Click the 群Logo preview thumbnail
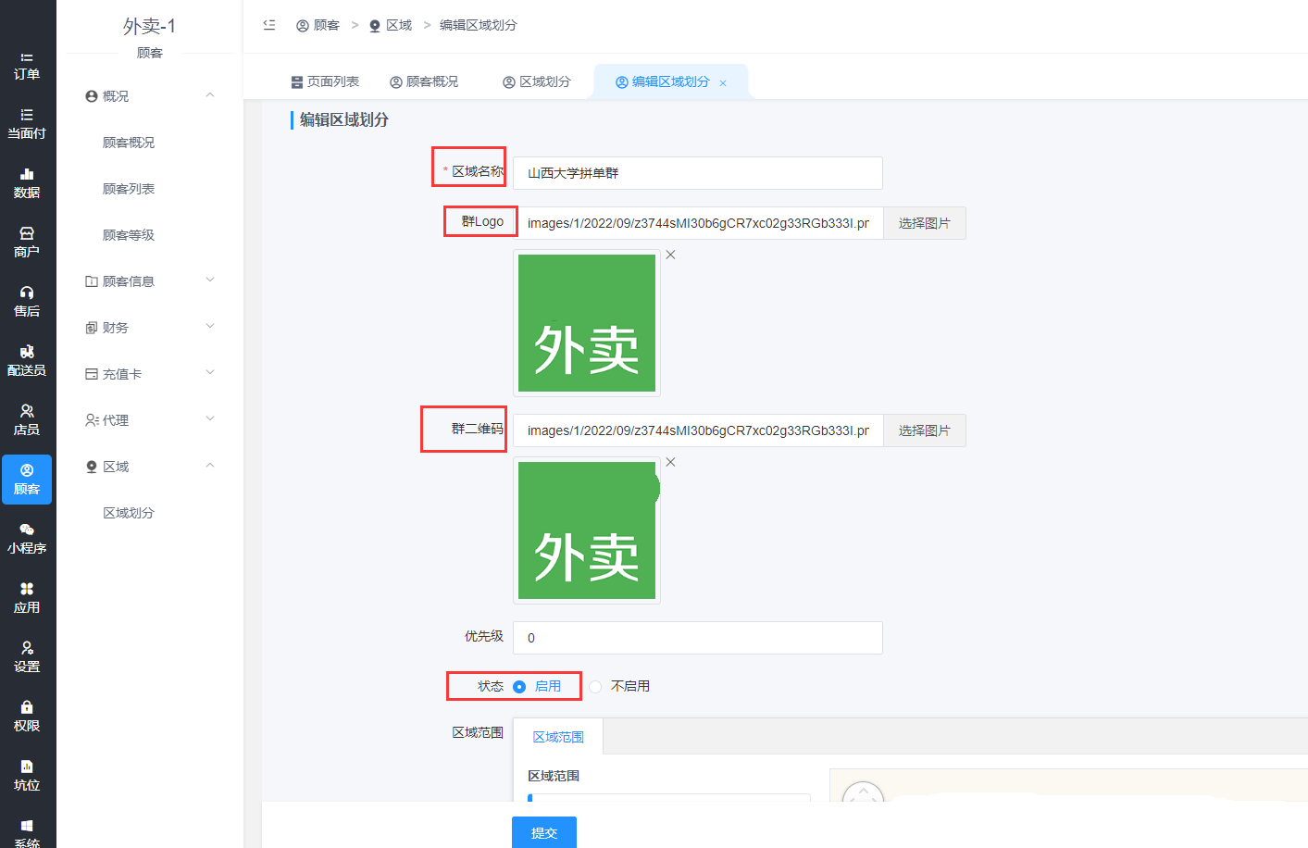This screenshot has height=848, width=1308. click(x=587, y=323)
